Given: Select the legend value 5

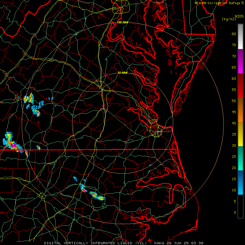Looking at the screenshot, I should pyautogui.click(x=235, y=201).
